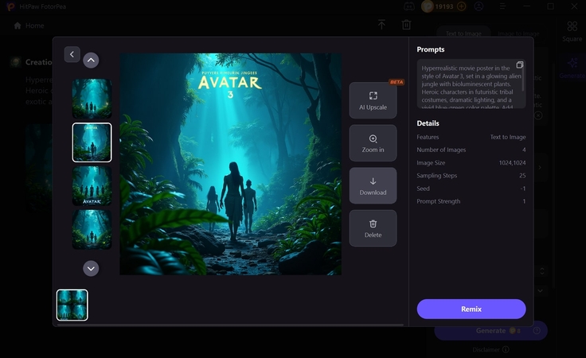This screenshot has height=358, width=586.
Task: Click the Prompts heading
Action: (431, 49)
